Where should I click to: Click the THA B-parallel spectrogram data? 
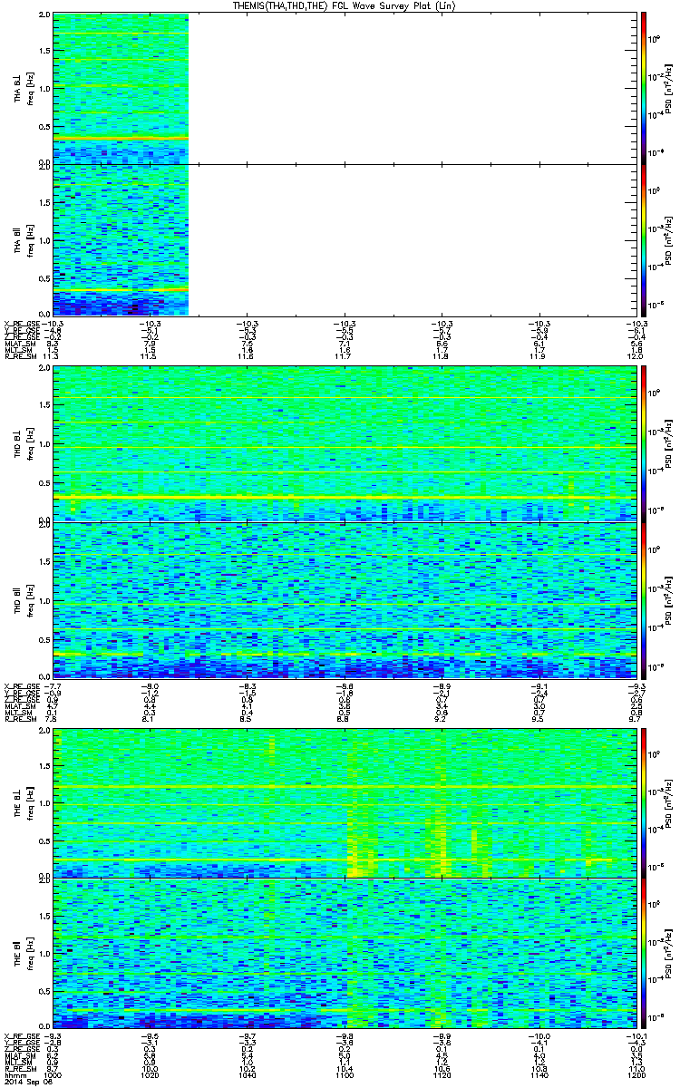point(121,239)
